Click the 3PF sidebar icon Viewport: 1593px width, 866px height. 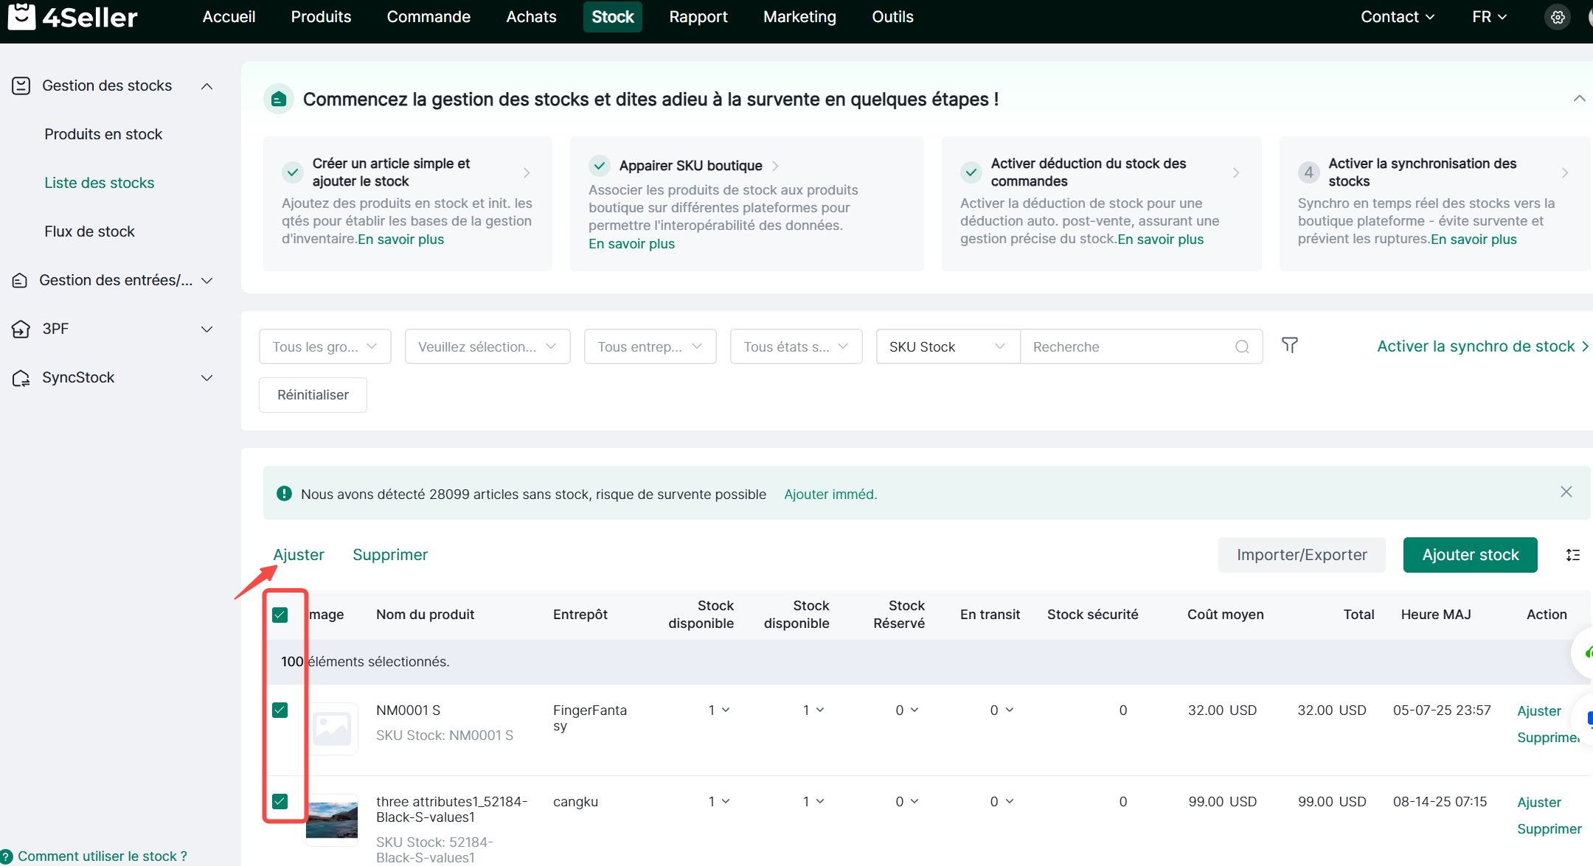pyautogui.click(x=21, y=329)
